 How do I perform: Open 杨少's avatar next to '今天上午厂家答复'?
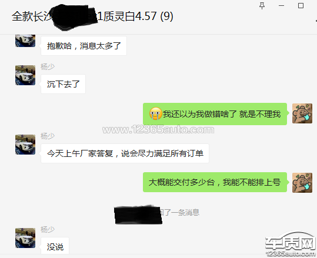coord(25,145)
